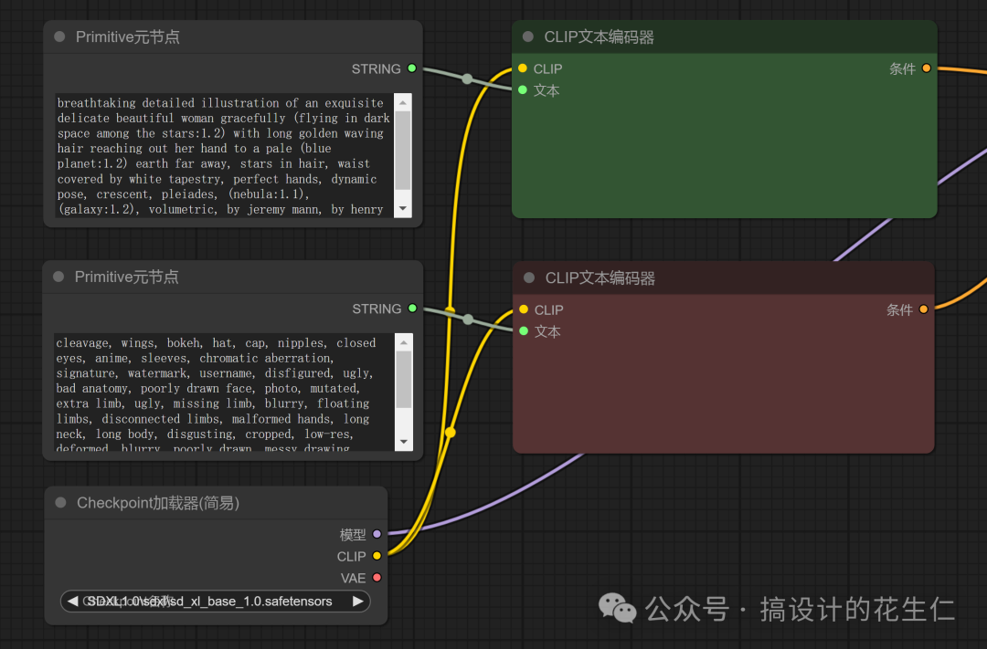The image size is (987, 649).
Task: Select the red CLIP文本编码器 node title
Action: tap(600, 277)
